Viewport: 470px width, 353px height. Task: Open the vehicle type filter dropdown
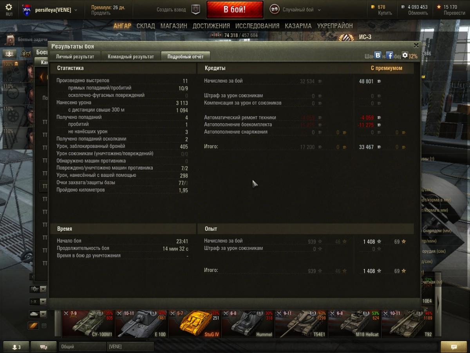pos(38,314)
